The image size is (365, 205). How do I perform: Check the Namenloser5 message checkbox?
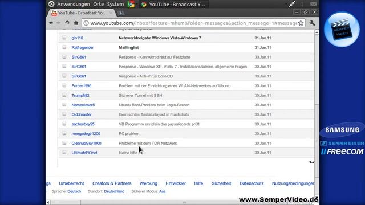[x=64, y=105]
